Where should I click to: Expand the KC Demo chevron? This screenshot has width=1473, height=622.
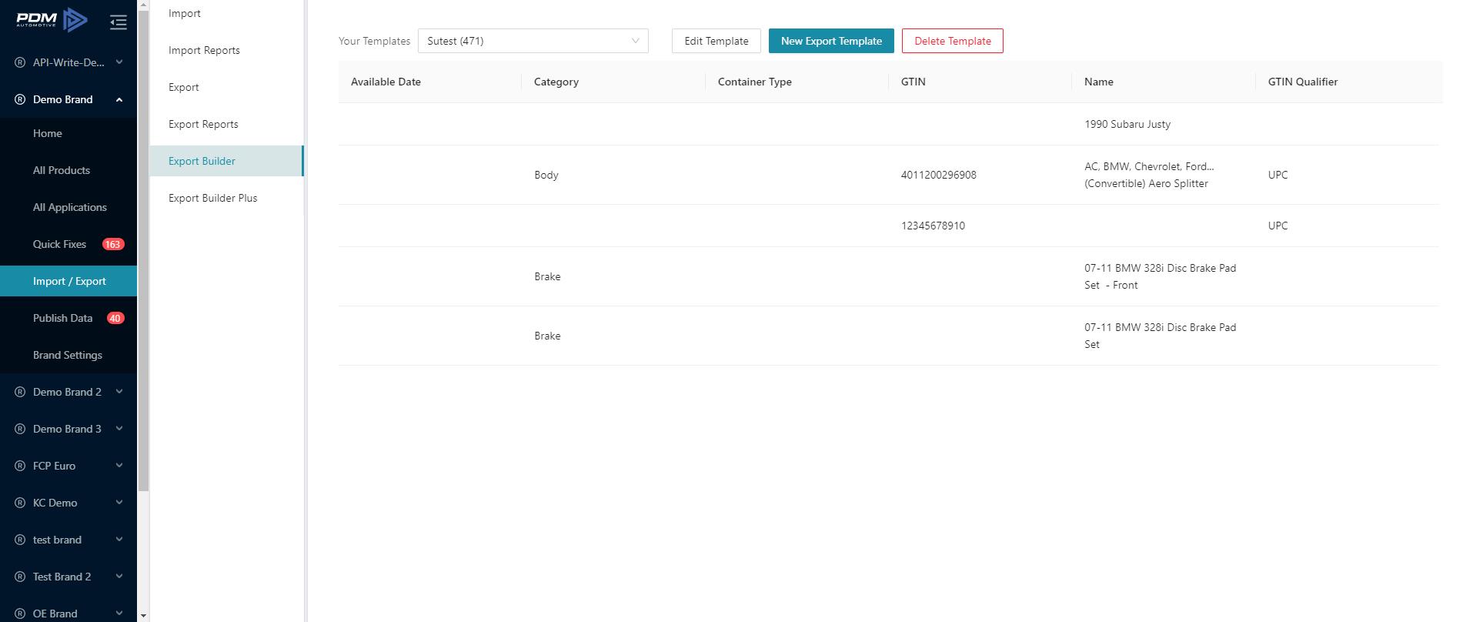coord(119,503)
